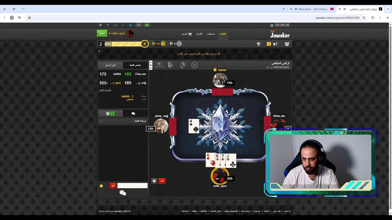Click the green button beside rafet_qasr
Viewport: 392px width, 220px height.
click(x=102, y=33)
